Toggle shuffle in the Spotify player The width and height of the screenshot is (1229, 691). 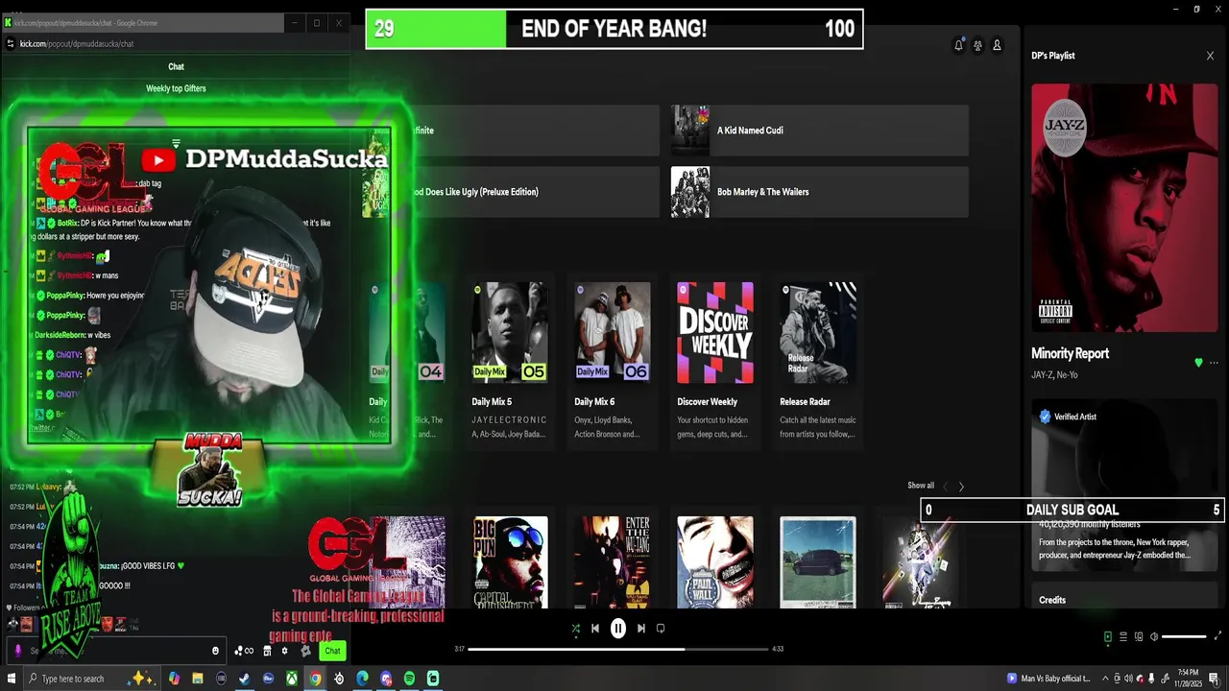(575, 629)
